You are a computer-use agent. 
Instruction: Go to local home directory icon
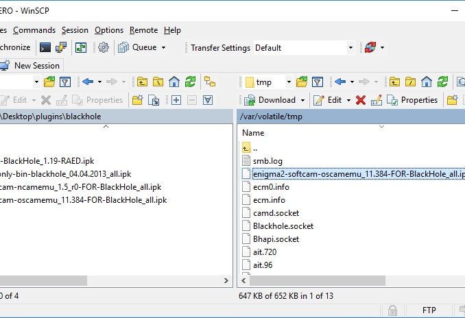(x=174, y=82)
